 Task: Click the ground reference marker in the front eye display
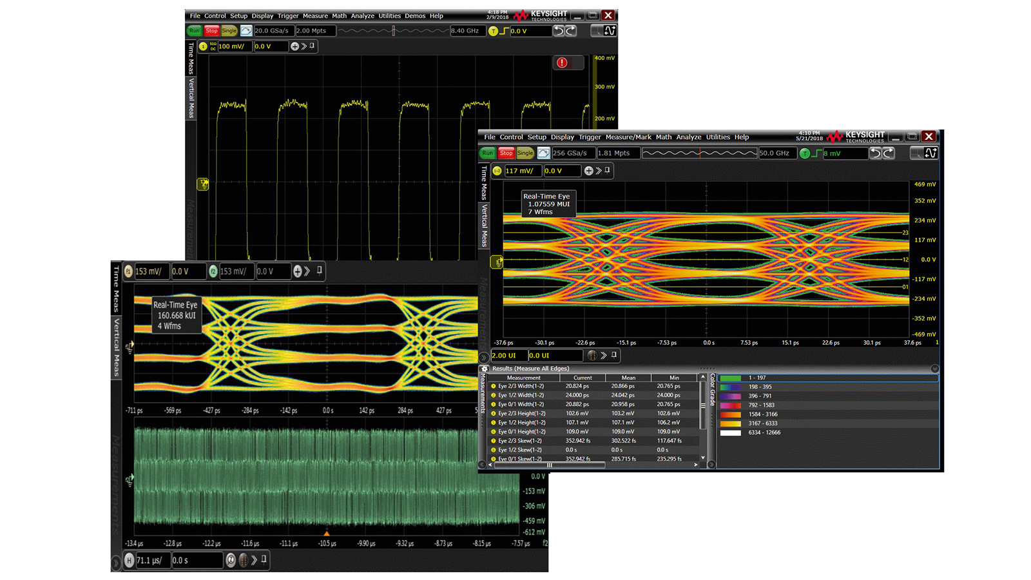tap(497, 262)
